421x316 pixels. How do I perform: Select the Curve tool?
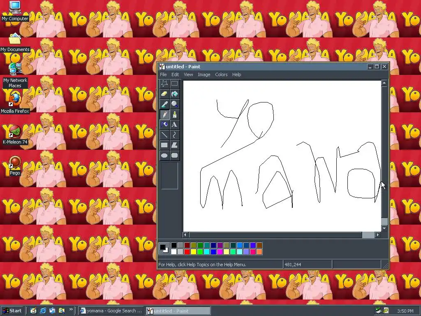pyautogui.click(x=174, y=135)
